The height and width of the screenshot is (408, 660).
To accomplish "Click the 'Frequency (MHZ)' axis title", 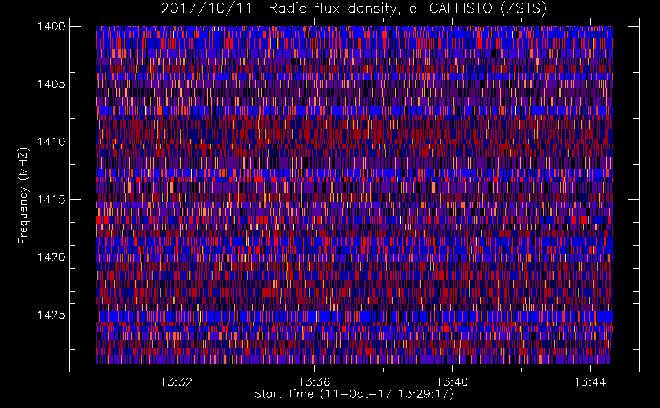I will [23, 196].
